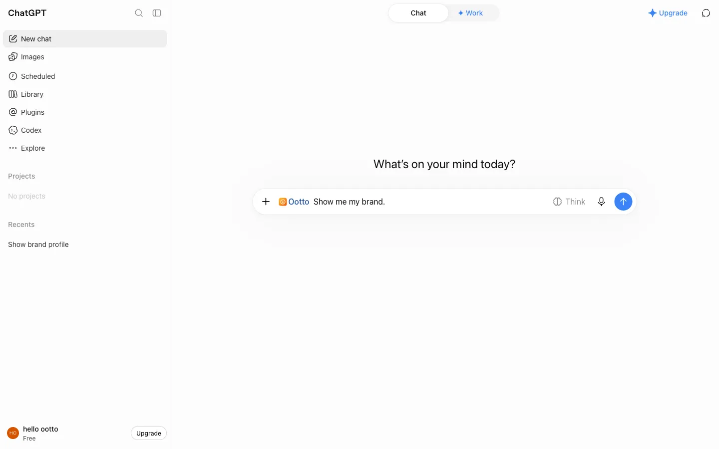Click the Recents section heading

(21, 224)
